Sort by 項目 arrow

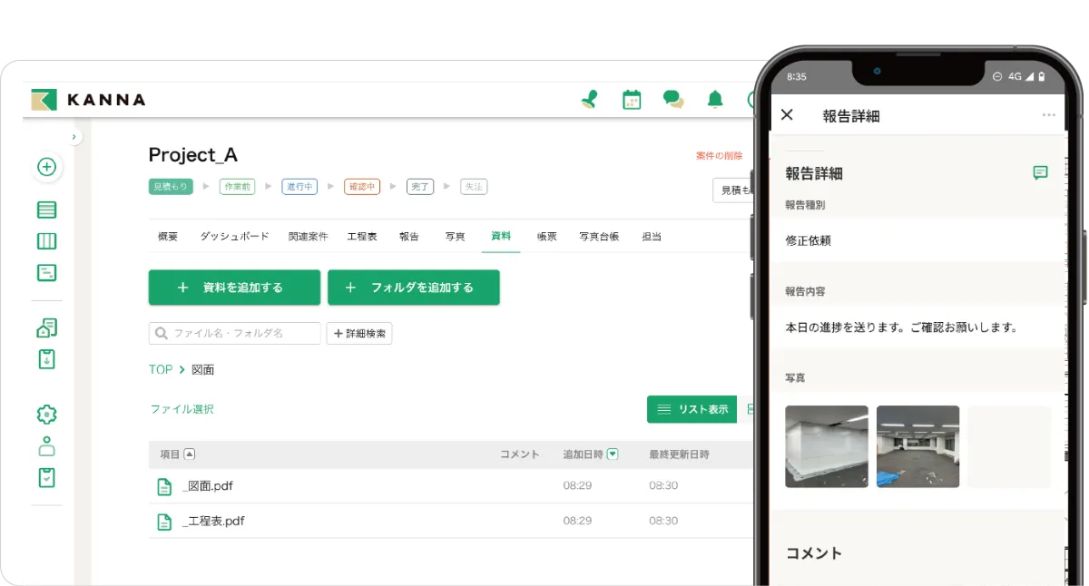coord(190,454)
